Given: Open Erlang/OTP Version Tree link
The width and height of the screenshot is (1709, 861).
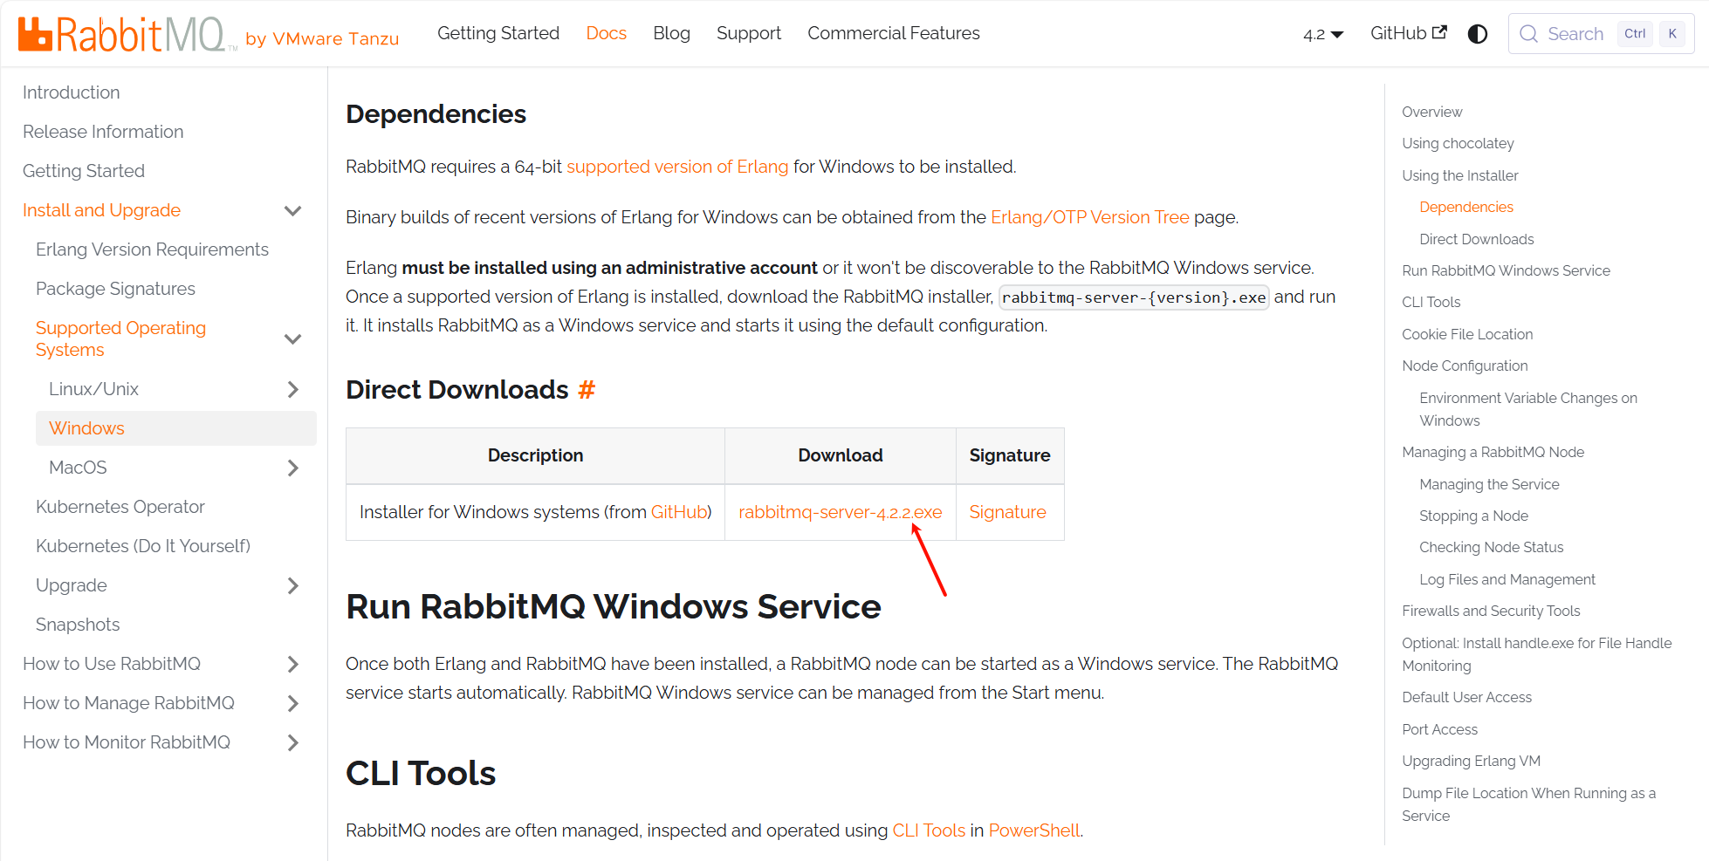Looking at the screenshot, I should (1090, 217).
